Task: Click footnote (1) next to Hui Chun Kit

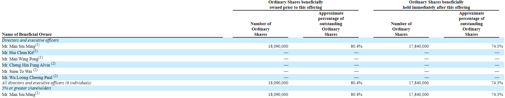Action: click(36, 51)
